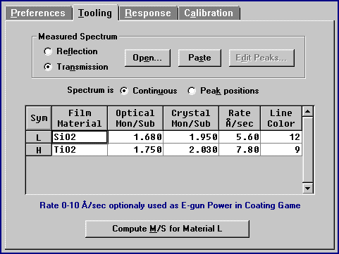Select the Tooling tab
This screenshot has height=254, width=339.
click(x=95, y=13)
